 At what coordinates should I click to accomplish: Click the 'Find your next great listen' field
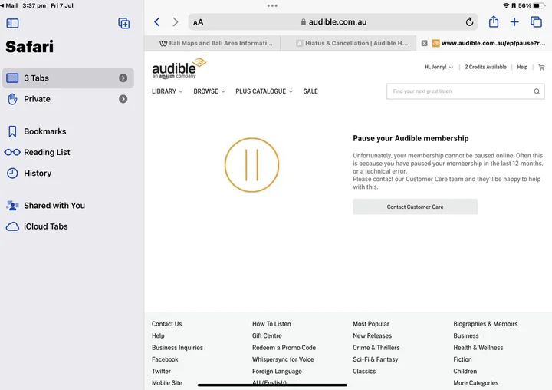coord(458,91)
